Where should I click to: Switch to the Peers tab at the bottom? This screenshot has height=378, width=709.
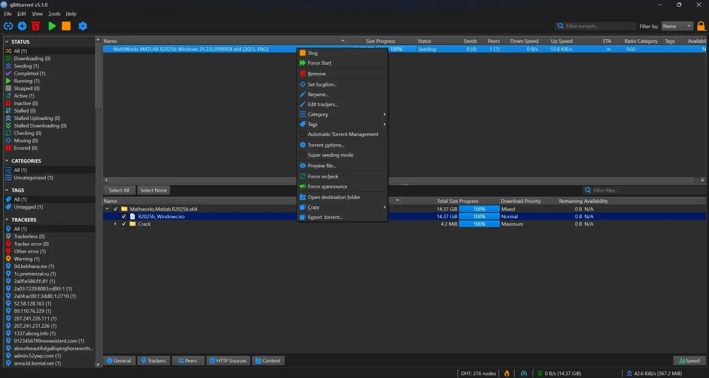pos(188,361)
